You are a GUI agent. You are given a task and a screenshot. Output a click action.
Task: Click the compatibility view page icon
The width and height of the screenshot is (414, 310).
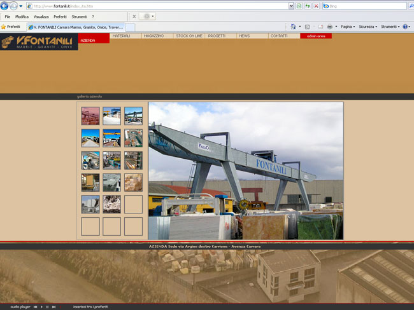[x=299, y=6]
